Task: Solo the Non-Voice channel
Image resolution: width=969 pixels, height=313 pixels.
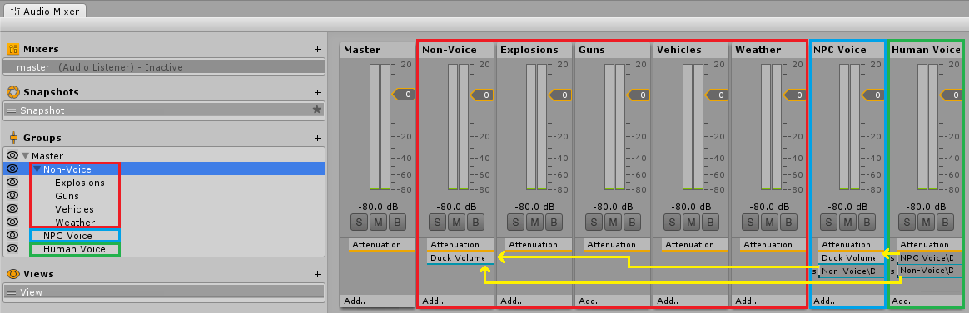Action: pyautogui.click(x=437, y=222)
